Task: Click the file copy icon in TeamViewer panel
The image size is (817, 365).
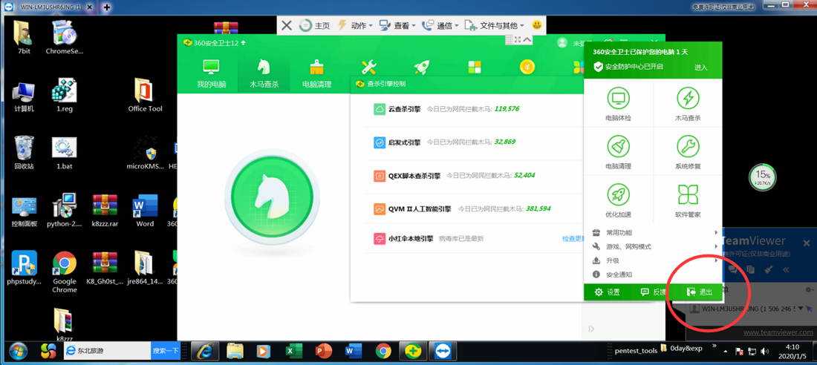Action: click(x=750, y=269)
